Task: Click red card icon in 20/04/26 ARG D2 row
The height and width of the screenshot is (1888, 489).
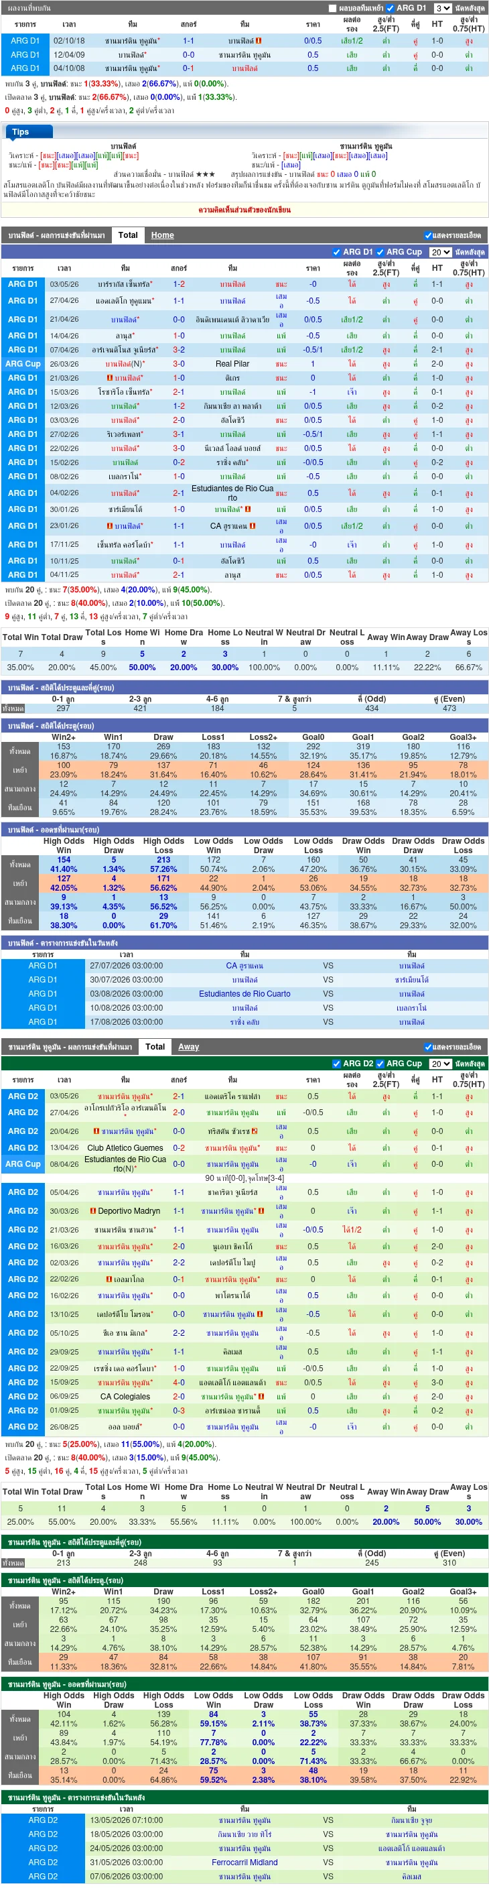Action: [96, 1131]
